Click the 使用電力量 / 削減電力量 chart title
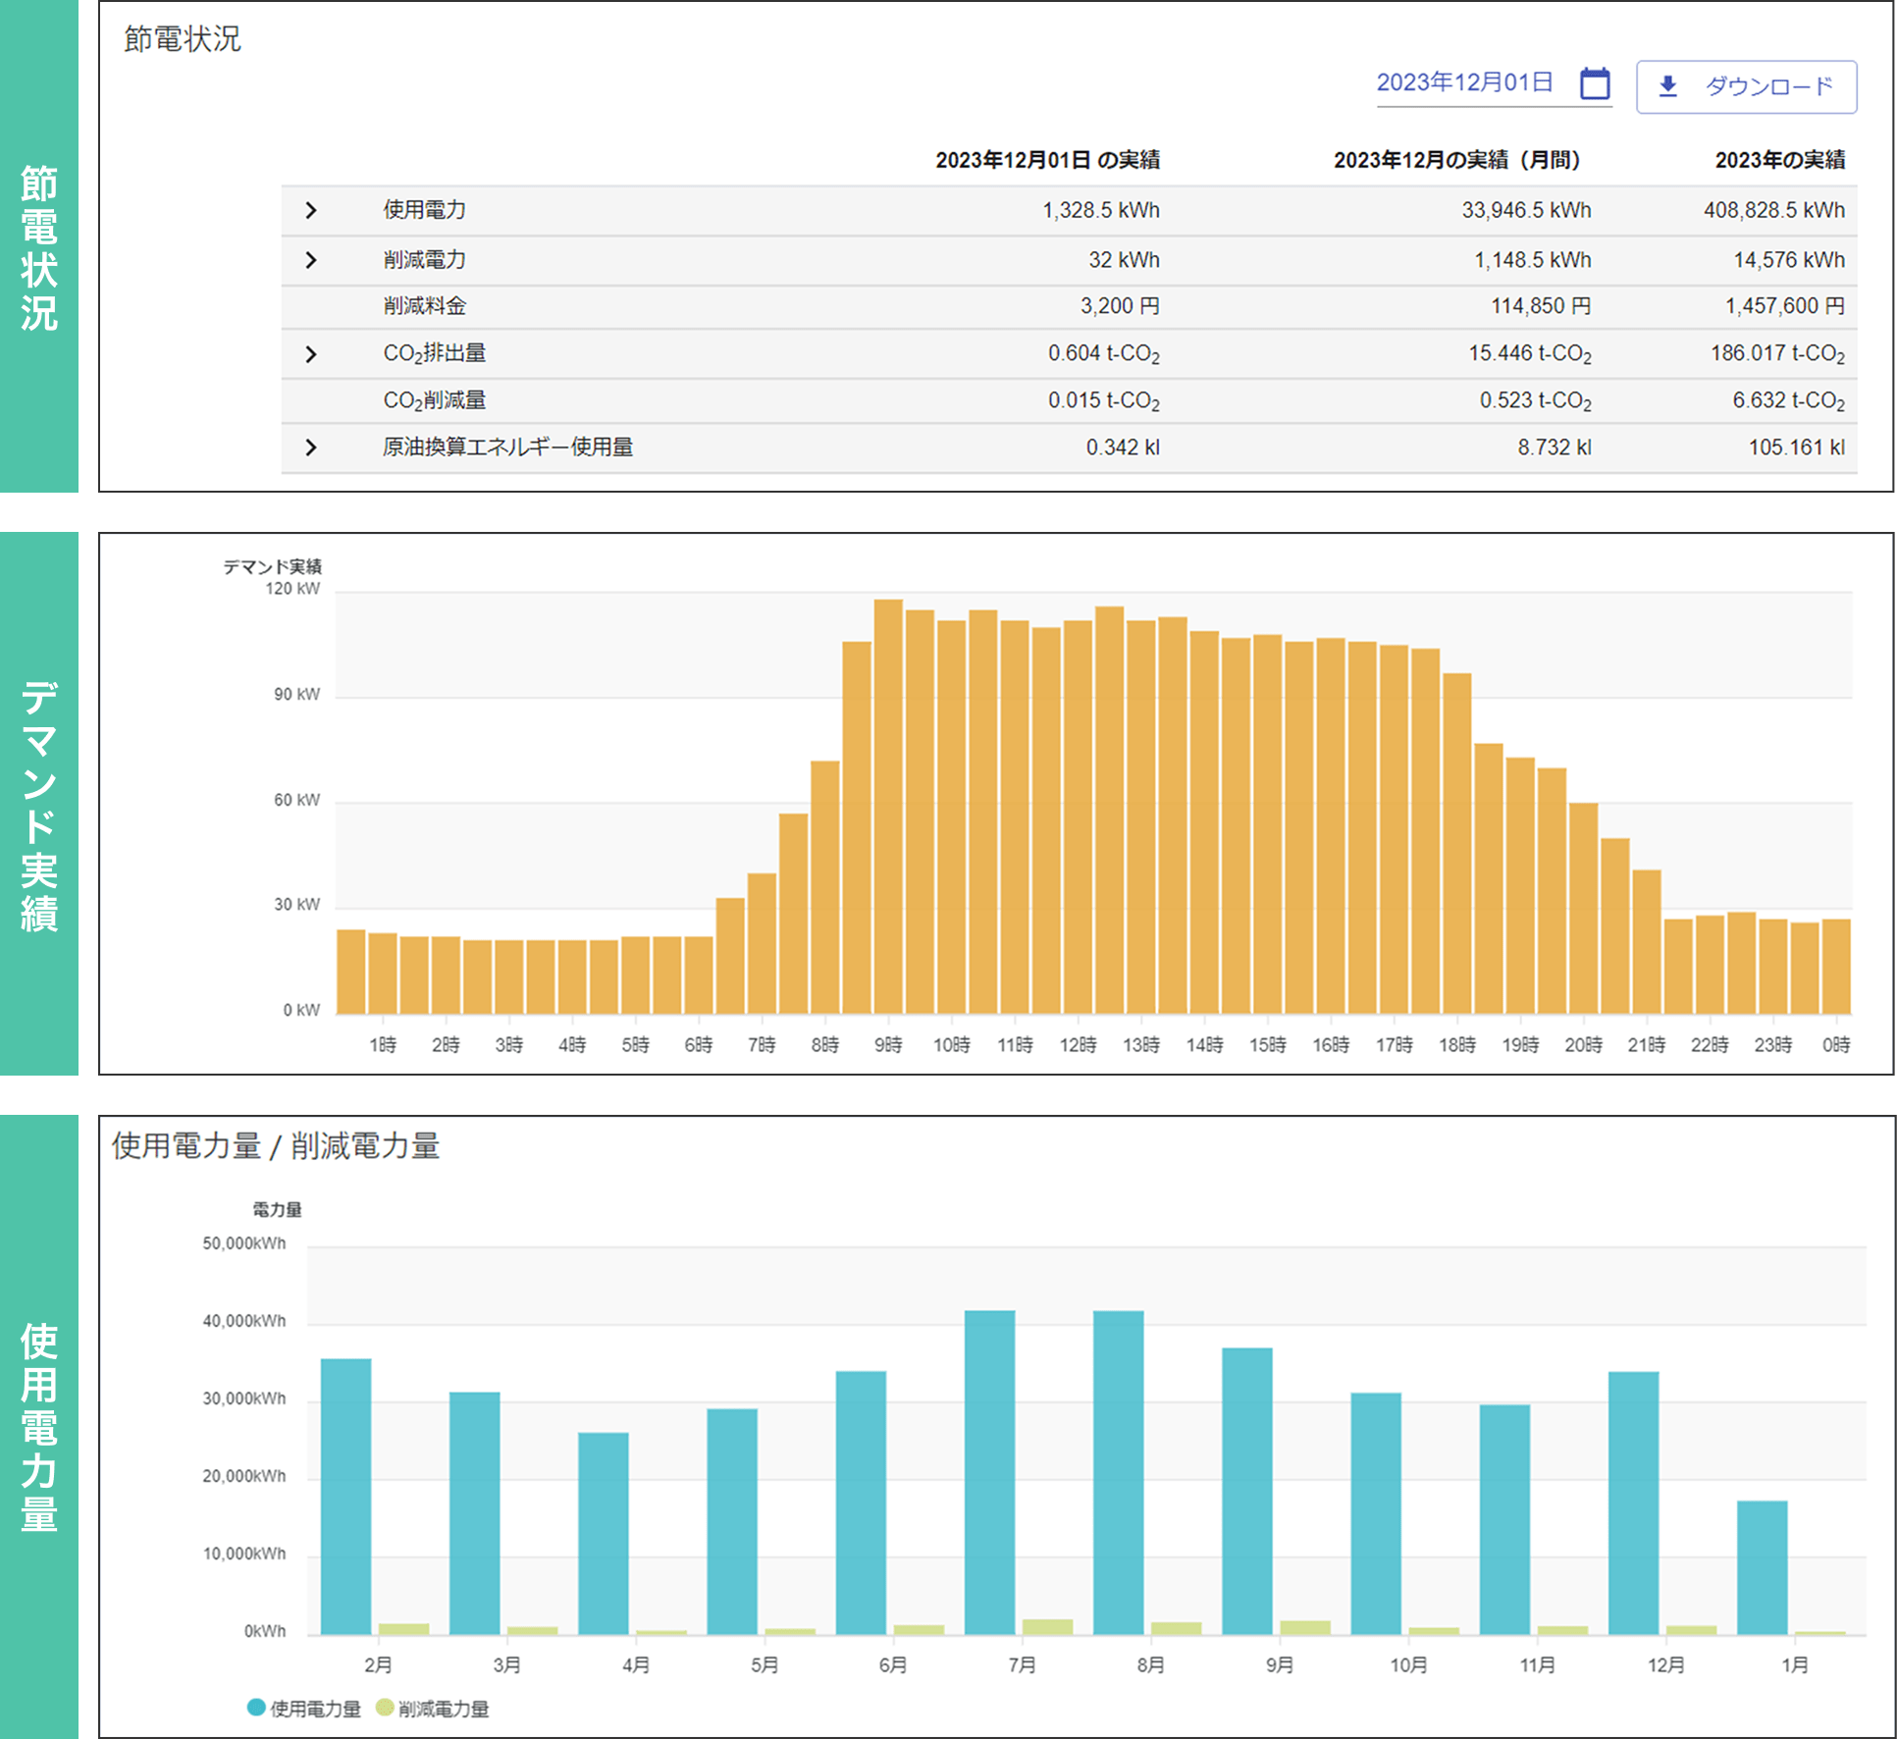The height and width of the screenshot is (1739, 1897). coord(276,1145)
